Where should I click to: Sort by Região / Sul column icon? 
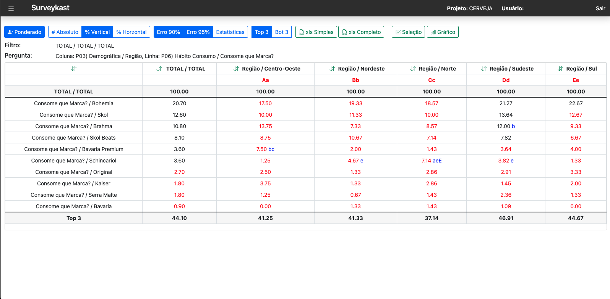[560, 69]
